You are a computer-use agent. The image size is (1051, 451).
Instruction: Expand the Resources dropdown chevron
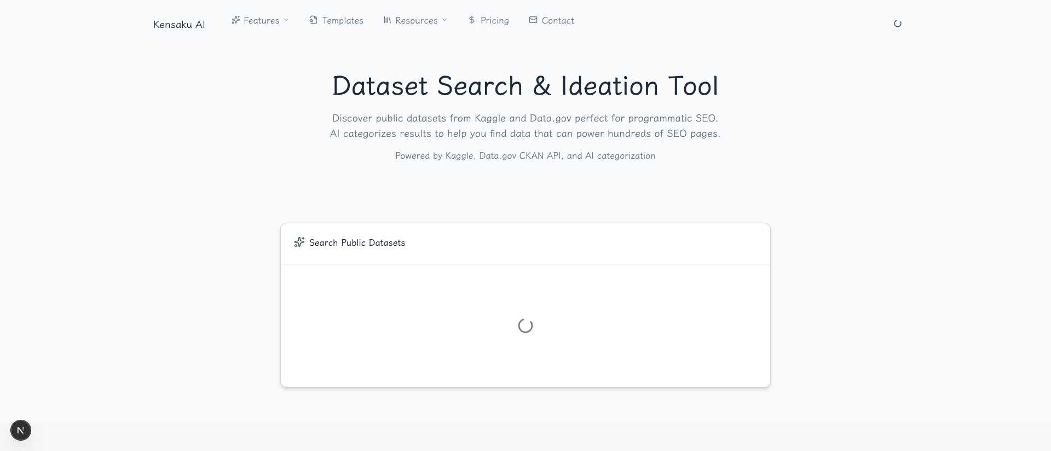click(x=444, y=20)
